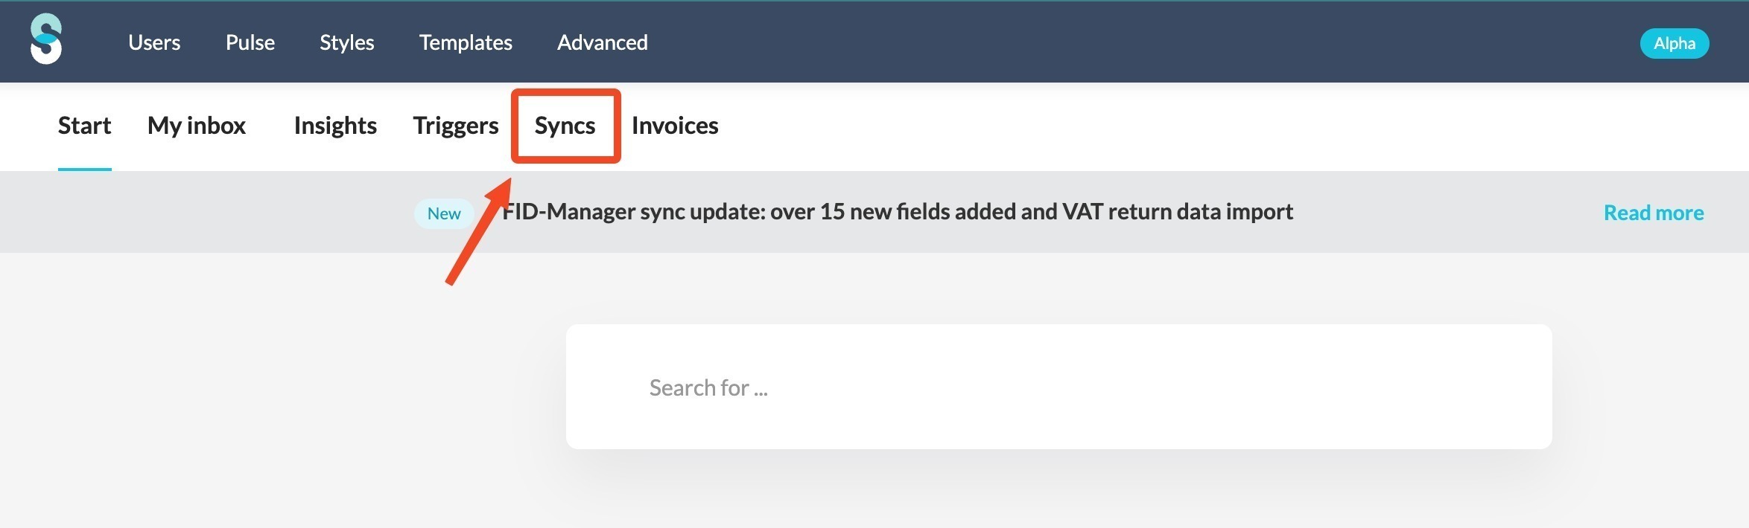
Task: Focus the 'Search for ...' input field
Action: tap(1058, 387)
